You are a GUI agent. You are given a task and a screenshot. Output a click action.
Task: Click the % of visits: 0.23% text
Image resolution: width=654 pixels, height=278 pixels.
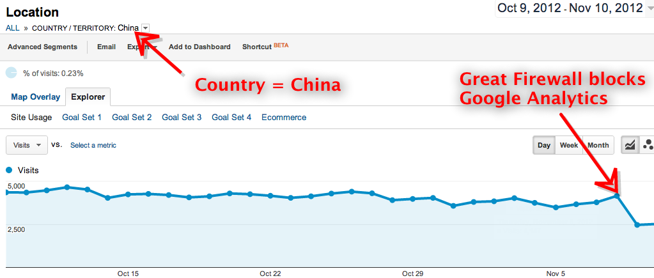pos(54,73)
